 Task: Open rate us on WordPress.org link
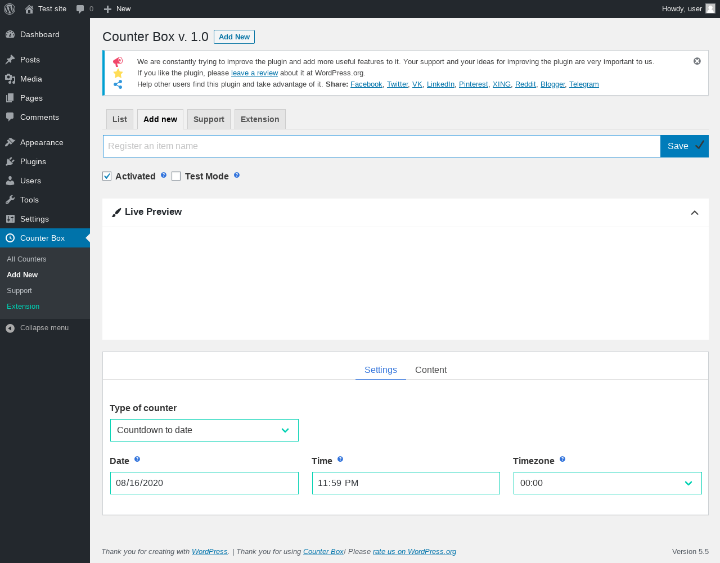pyautogui.click(x=415, y=552)
